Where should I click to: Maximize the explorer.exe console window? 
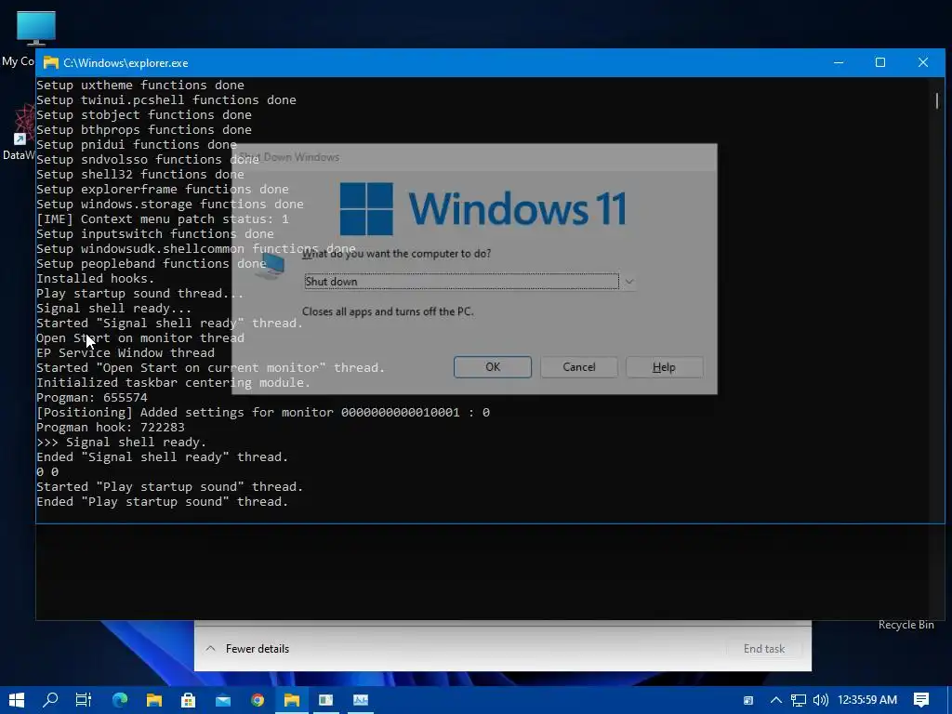point(880,62)
